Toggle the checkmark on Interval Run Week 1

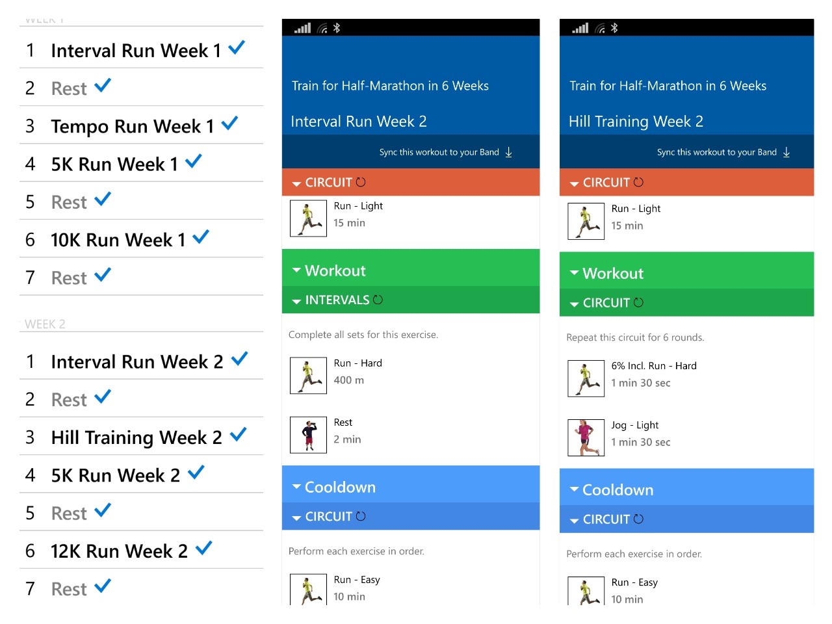click(237, 47)
